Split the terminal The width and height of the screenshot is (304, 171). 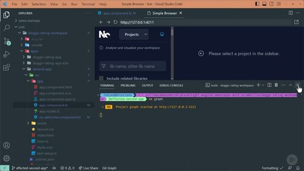tap(269, 85)
